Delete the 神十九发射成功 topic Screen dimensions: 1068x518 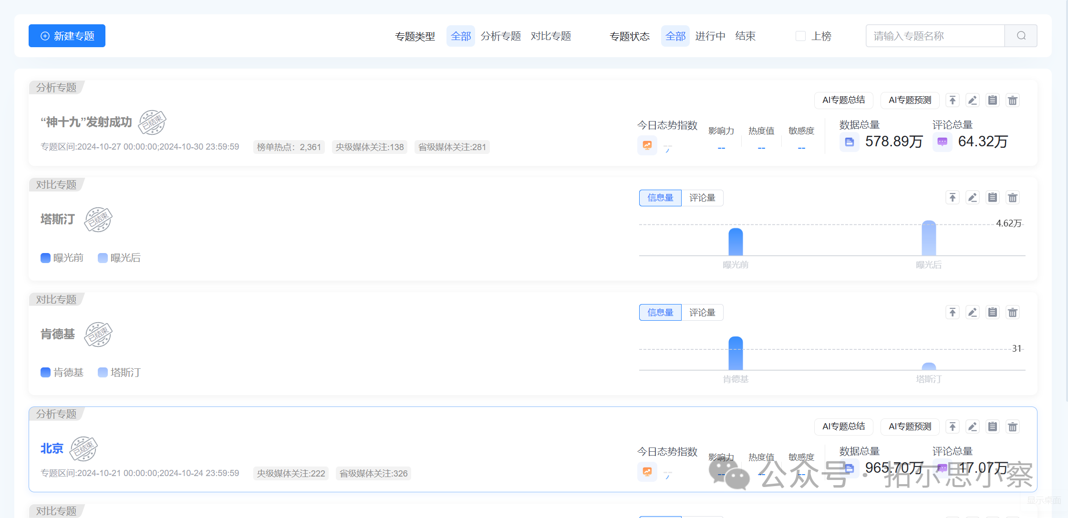coord(1013,100)
